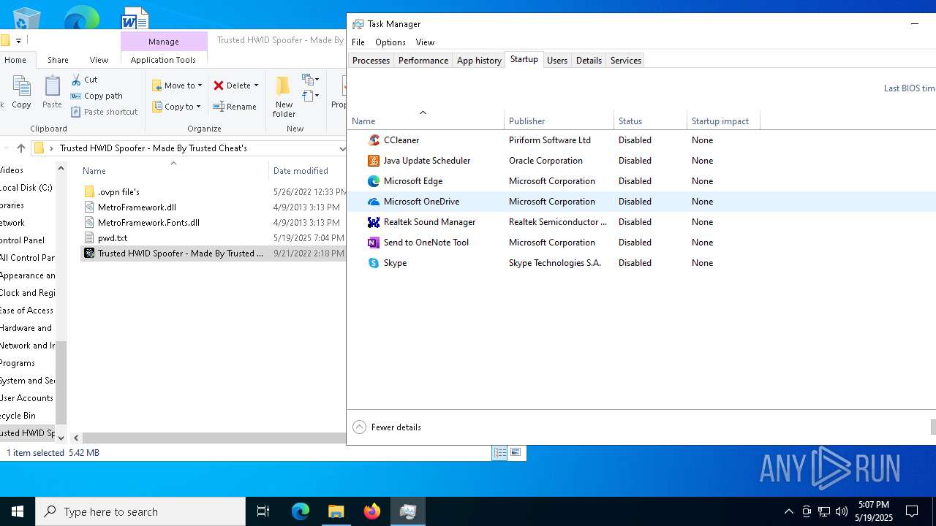Switch to details view in Explorer status bar
Image resolution: width=936 pixels, height=526 pixels.
click(500, 453)
